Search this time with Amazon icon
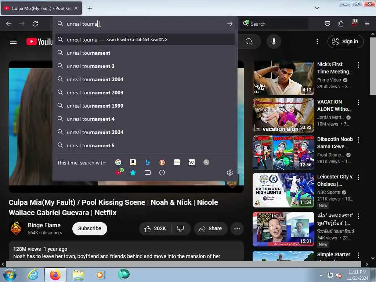 click(133, 162)
